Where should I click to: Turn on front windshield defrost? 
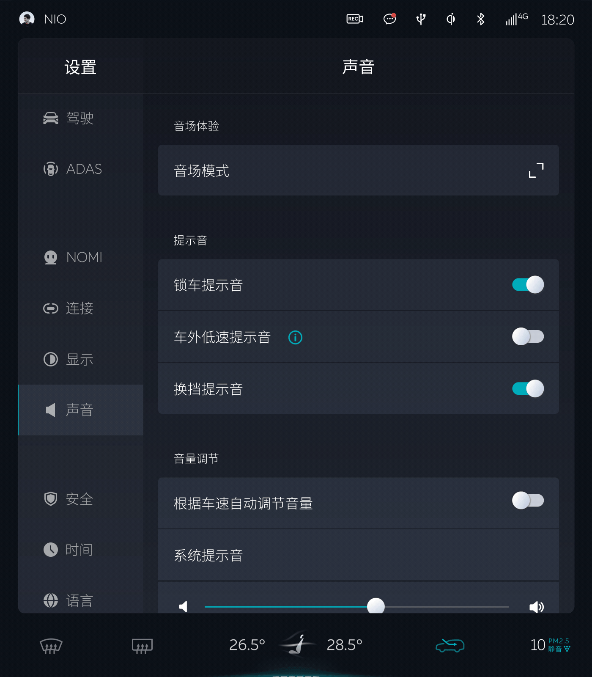(51, 646)
